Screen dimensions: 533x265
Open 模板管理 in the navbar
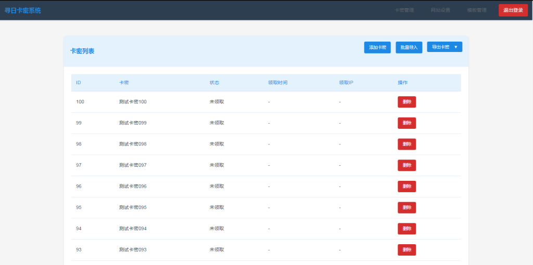click(x=476, y=10)
